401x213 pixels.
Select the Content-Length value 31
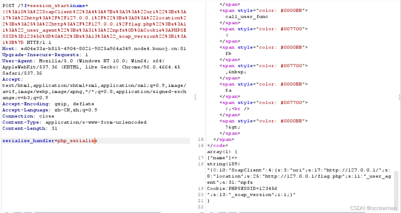click(54, 128)
